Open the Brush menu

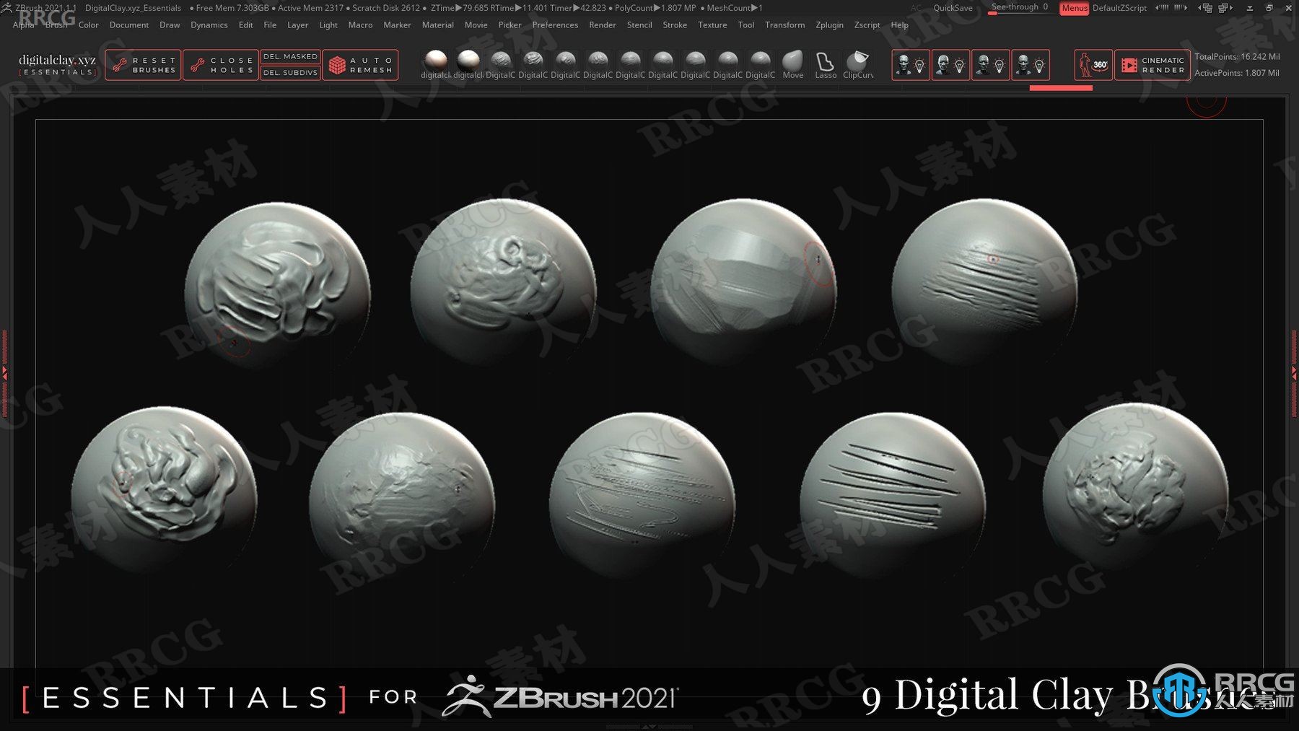tap(56, 25)
